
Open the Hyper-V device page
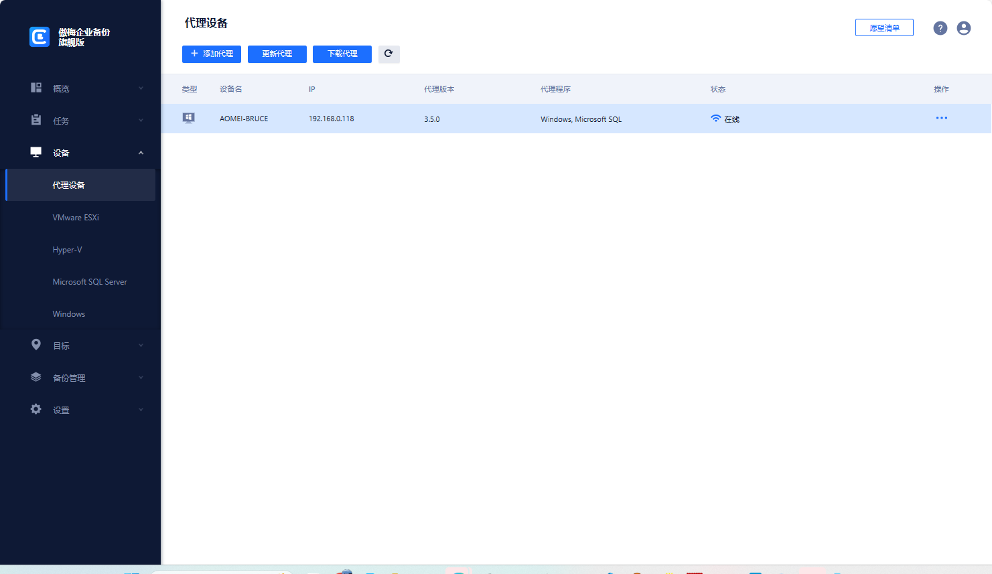[68, 250]
